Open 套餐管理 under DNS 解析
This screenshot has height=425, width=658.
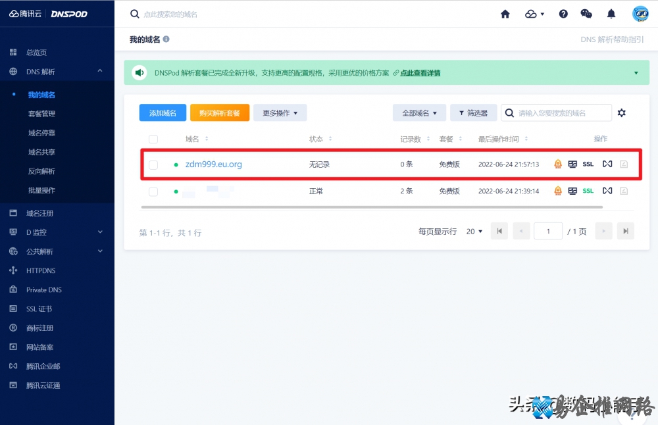pos(43,114)
